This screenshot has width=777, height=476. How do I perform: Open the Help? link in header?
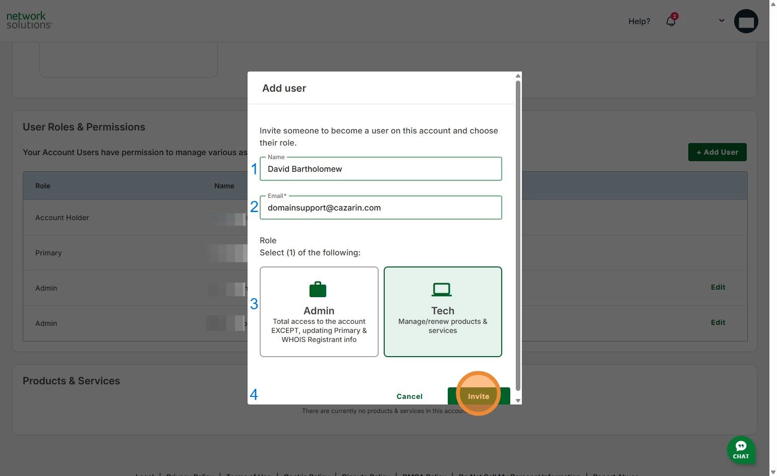point(639,21)
